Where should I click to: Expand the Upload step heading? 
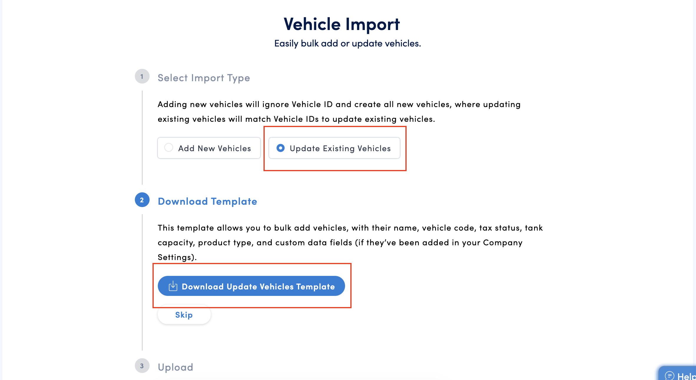pyautogui.click(x=175, y=367)
